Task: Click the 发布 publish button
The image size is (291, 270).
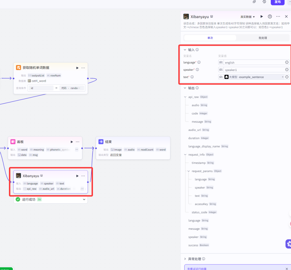Action: tap(278, 2)
